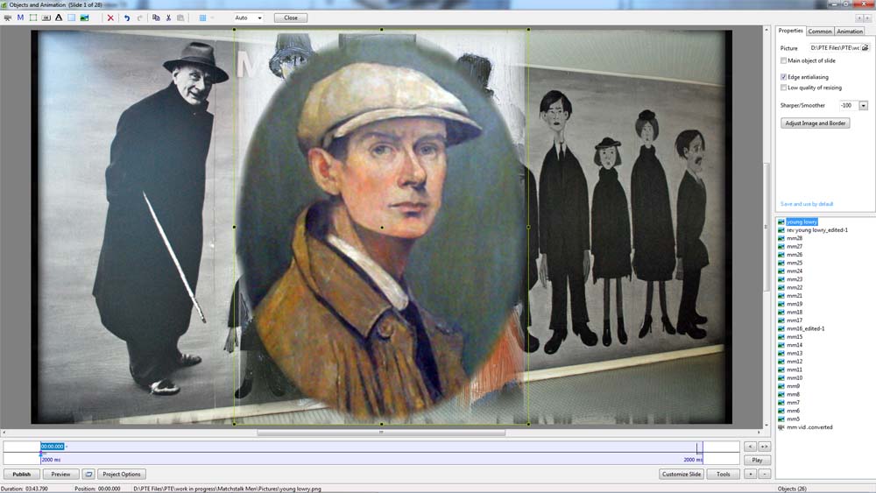Image resolution: width=876 pixels, height=493 pixels.
Task: Select mm14 in objects list
Action: 794,345
